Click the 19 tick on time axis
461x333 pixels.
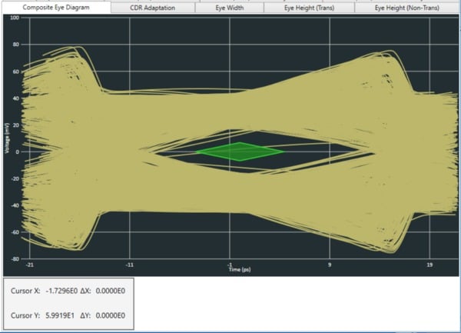point(429,265)
